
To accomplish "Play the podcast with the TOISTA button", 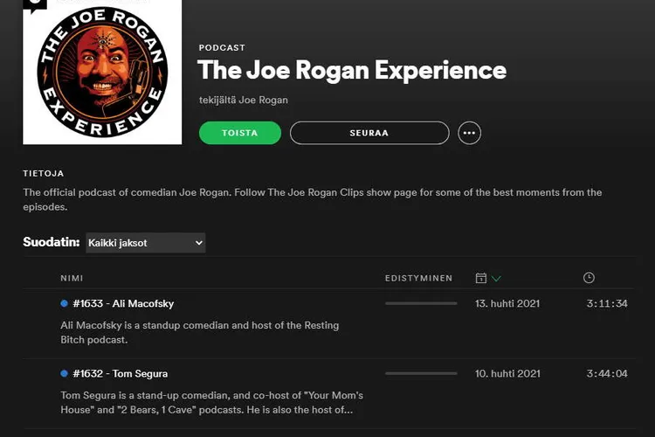I will tap(240, 133).
